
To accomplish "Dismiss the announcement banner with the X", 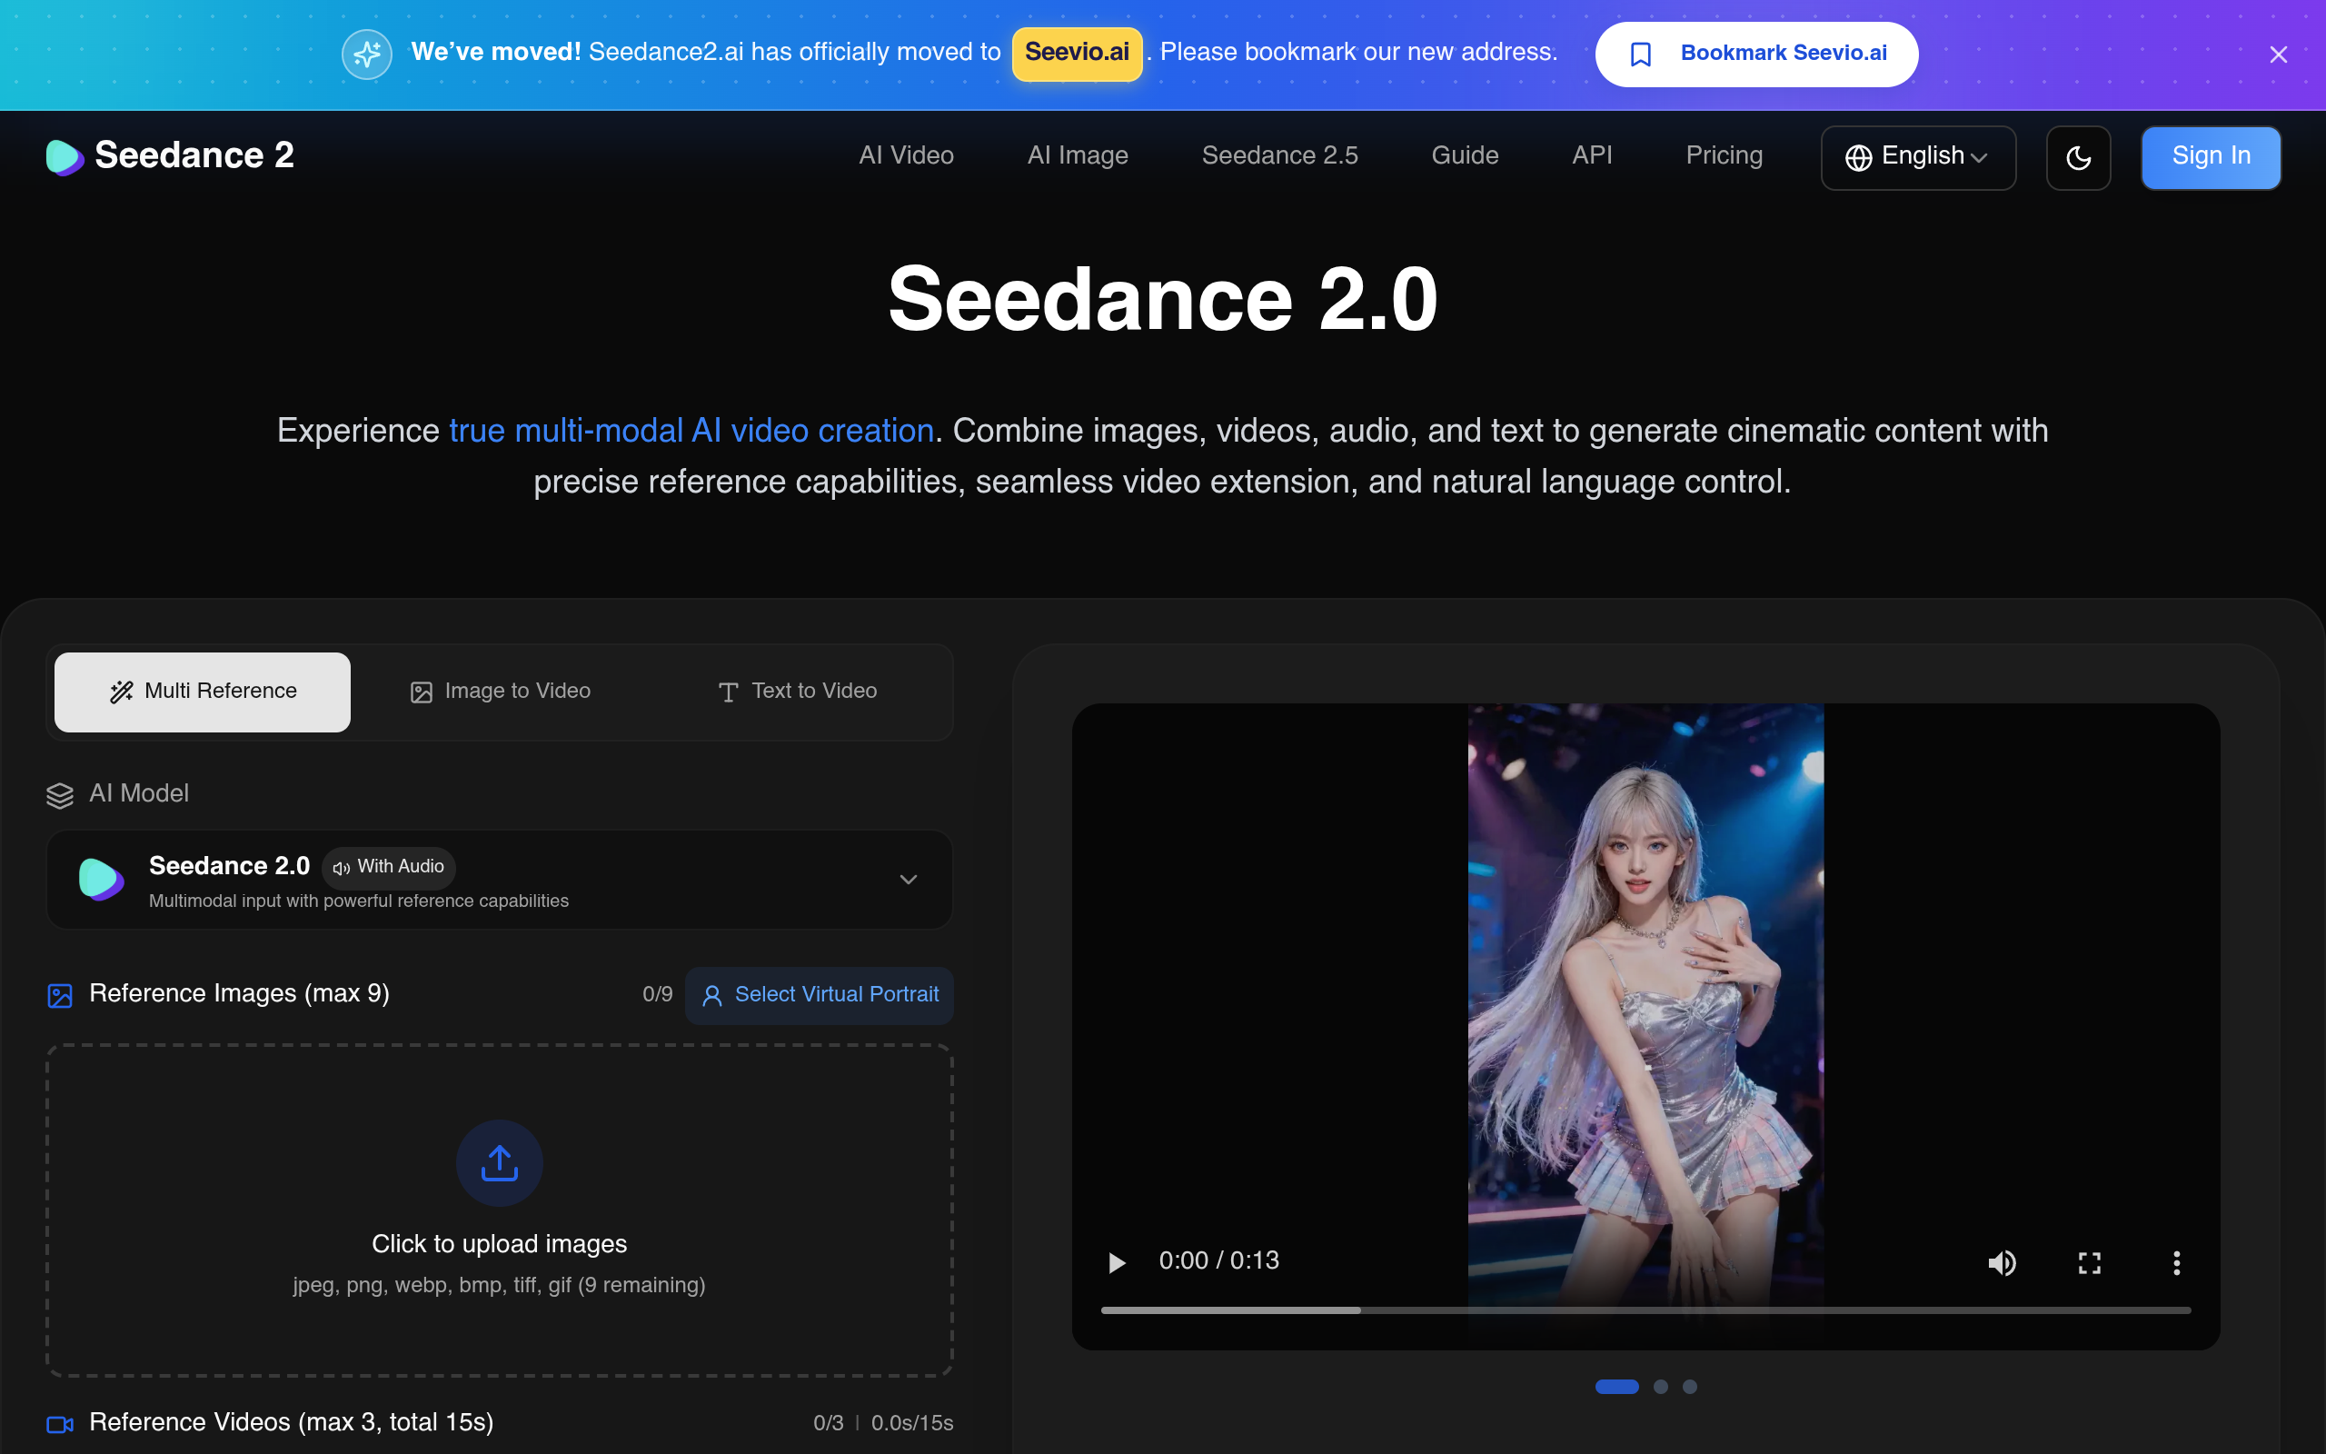I will [x=2278, y=55].
